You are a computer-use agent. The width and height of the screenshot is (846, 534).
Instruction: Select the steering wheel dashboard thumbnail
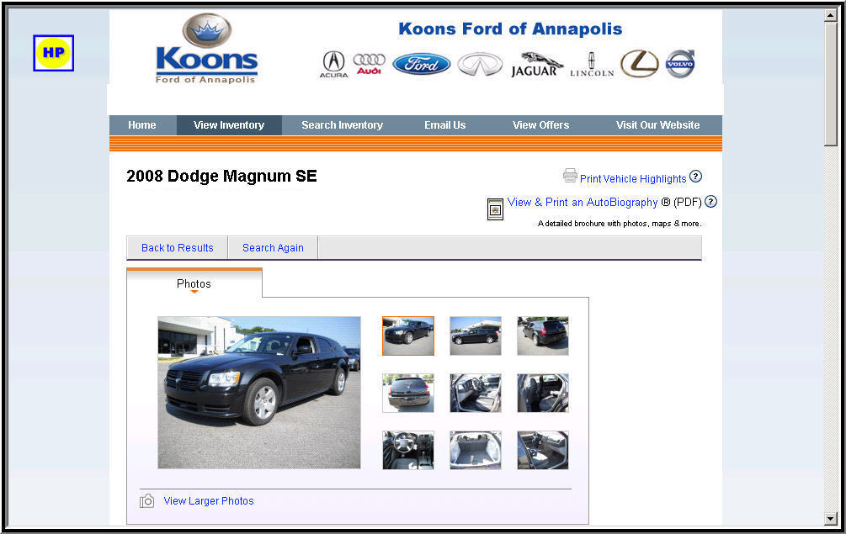pyautogui.click(x=408, y=450)
